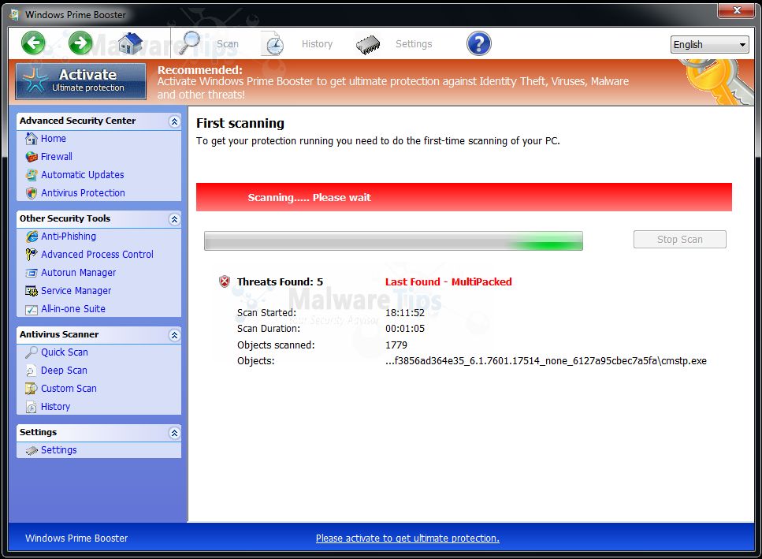Open Automatic Updates from Advanced Security Center
This screenshot has height=559, width=762.
pyautogui.click(x=82, y=174)
